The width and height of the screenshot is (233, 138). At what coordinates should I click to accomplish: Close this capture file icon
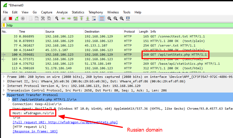(43, 18)
